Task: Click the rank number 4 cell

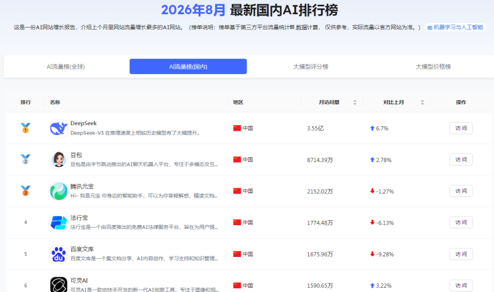Action: pos(26,222)
